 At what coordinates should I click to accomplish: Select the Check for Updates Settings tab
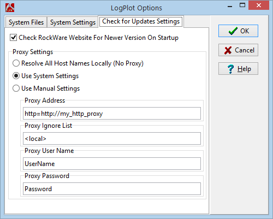click(x=141, y=21)
